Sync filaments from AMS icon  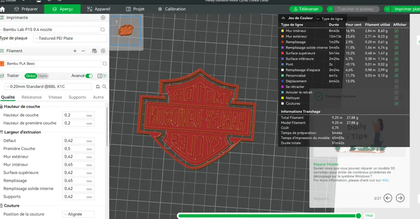pyautogui.click(x=94, y=51)
